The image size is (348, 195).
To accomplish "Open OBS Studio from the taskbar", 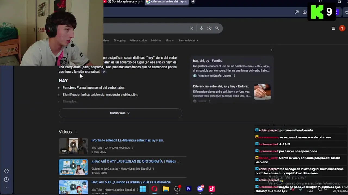I will (177, 189).
